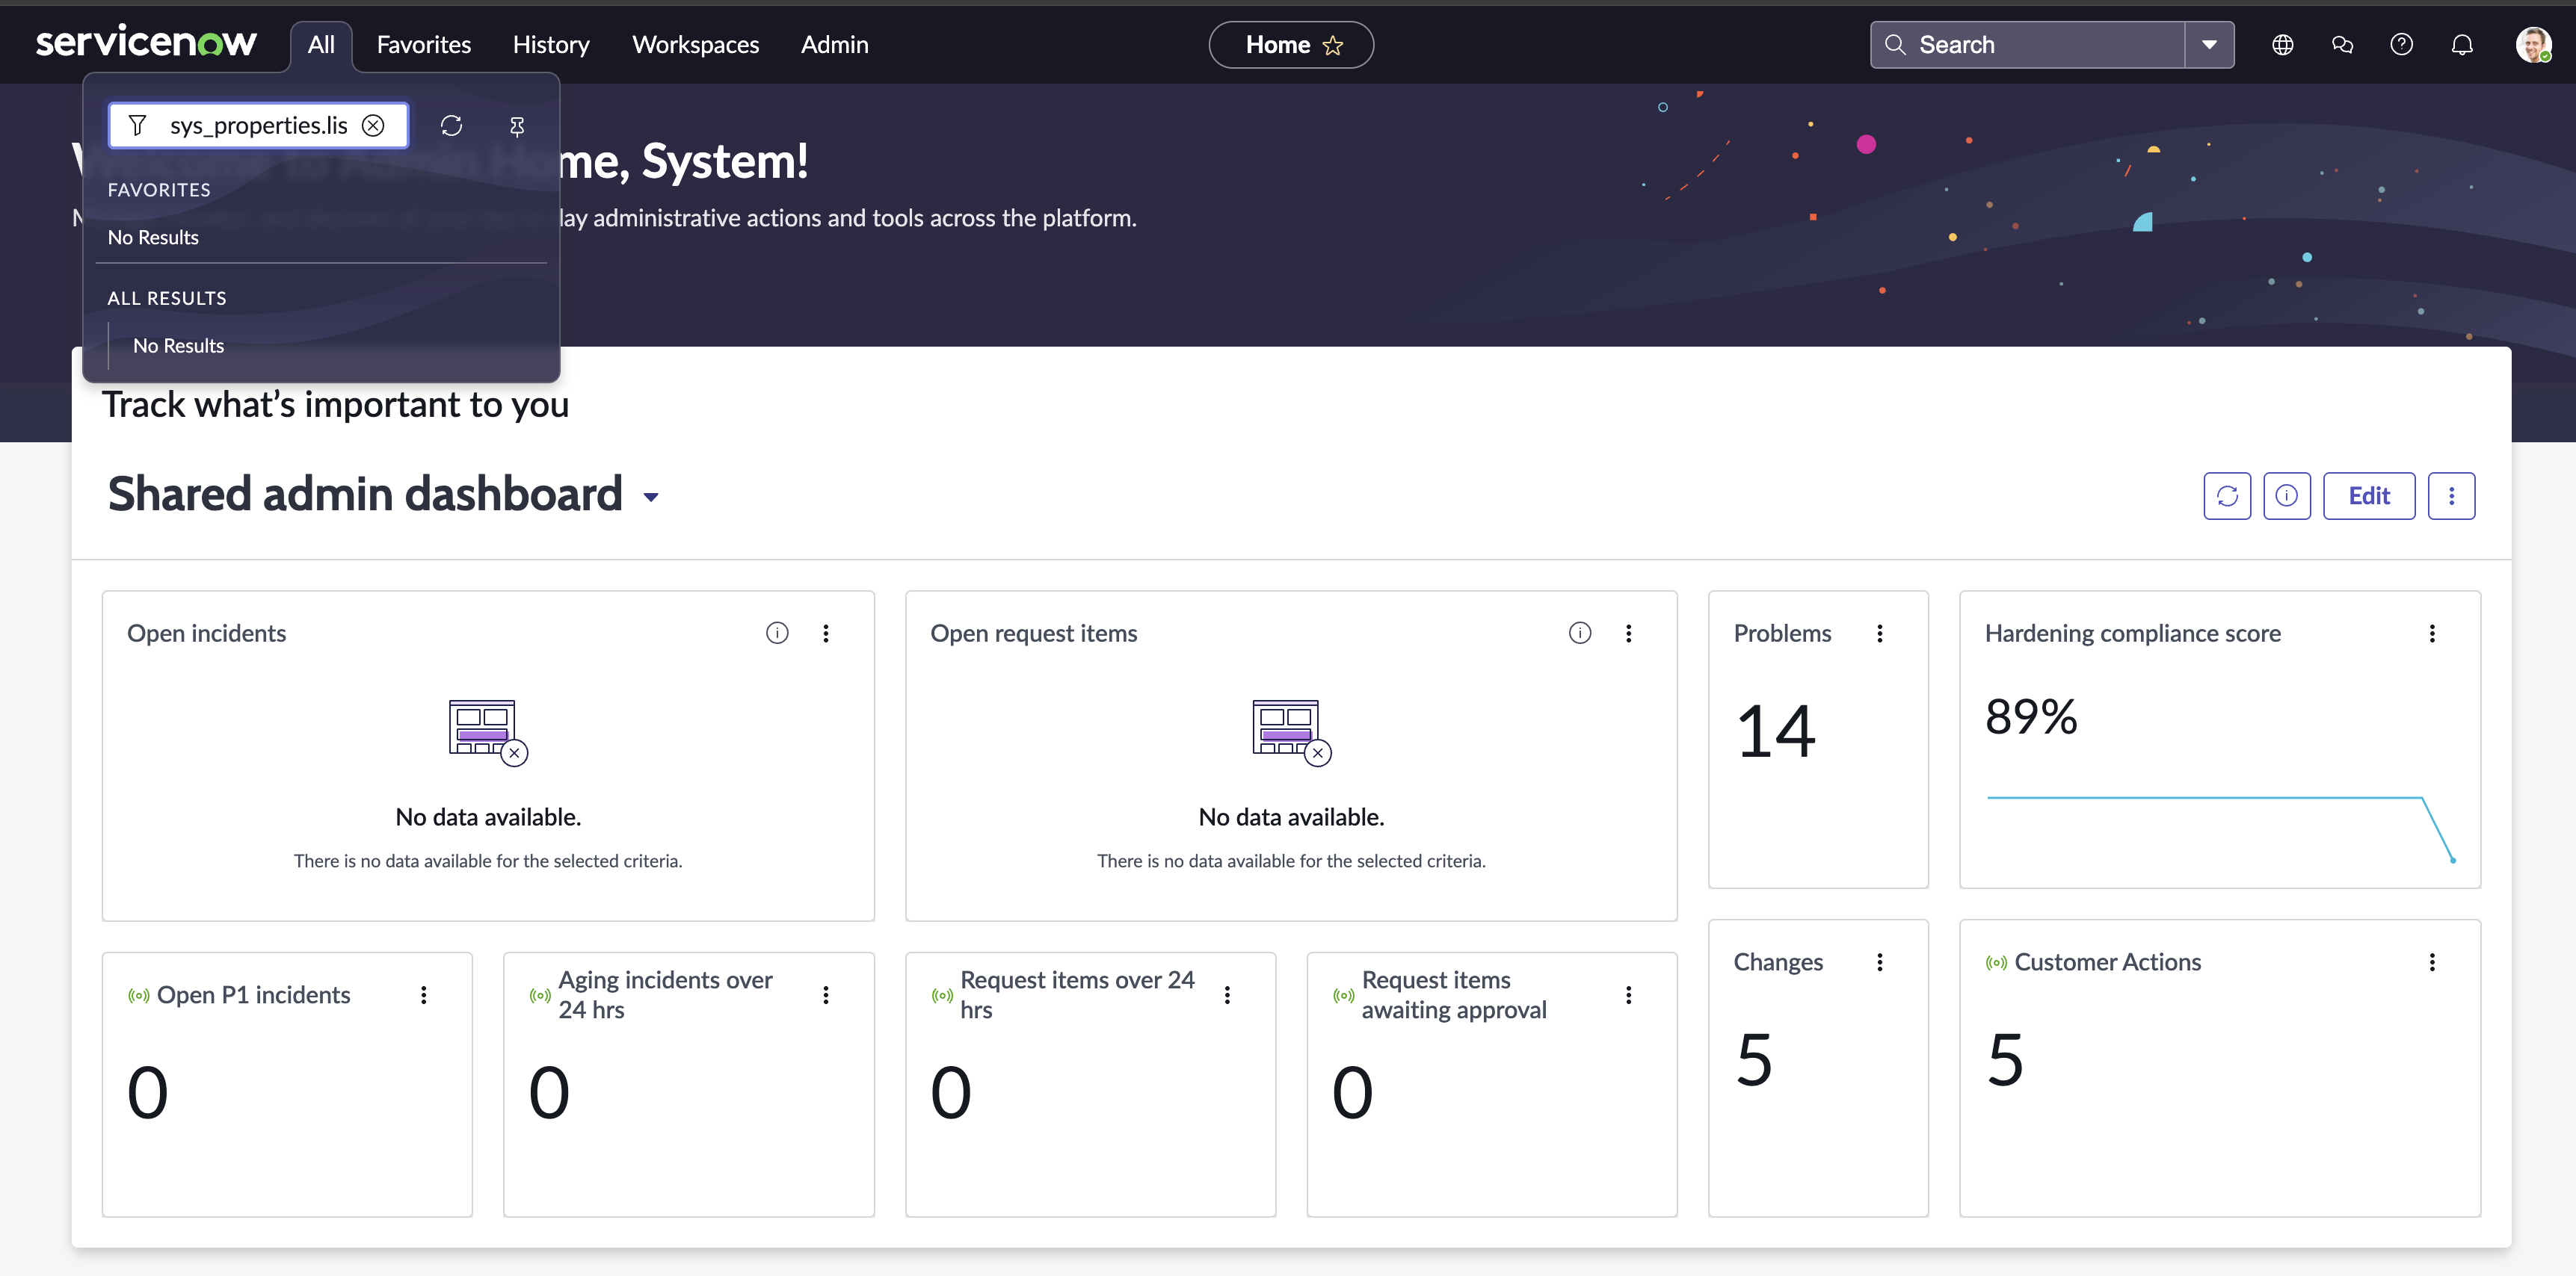Open the globe scope picker icon
Screen dimensions: 2576x1276
pos(2282,45)
